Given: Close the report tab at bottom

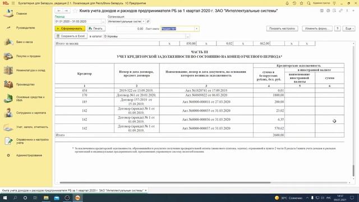Looking at the screenshot, I should pos(146,191).
